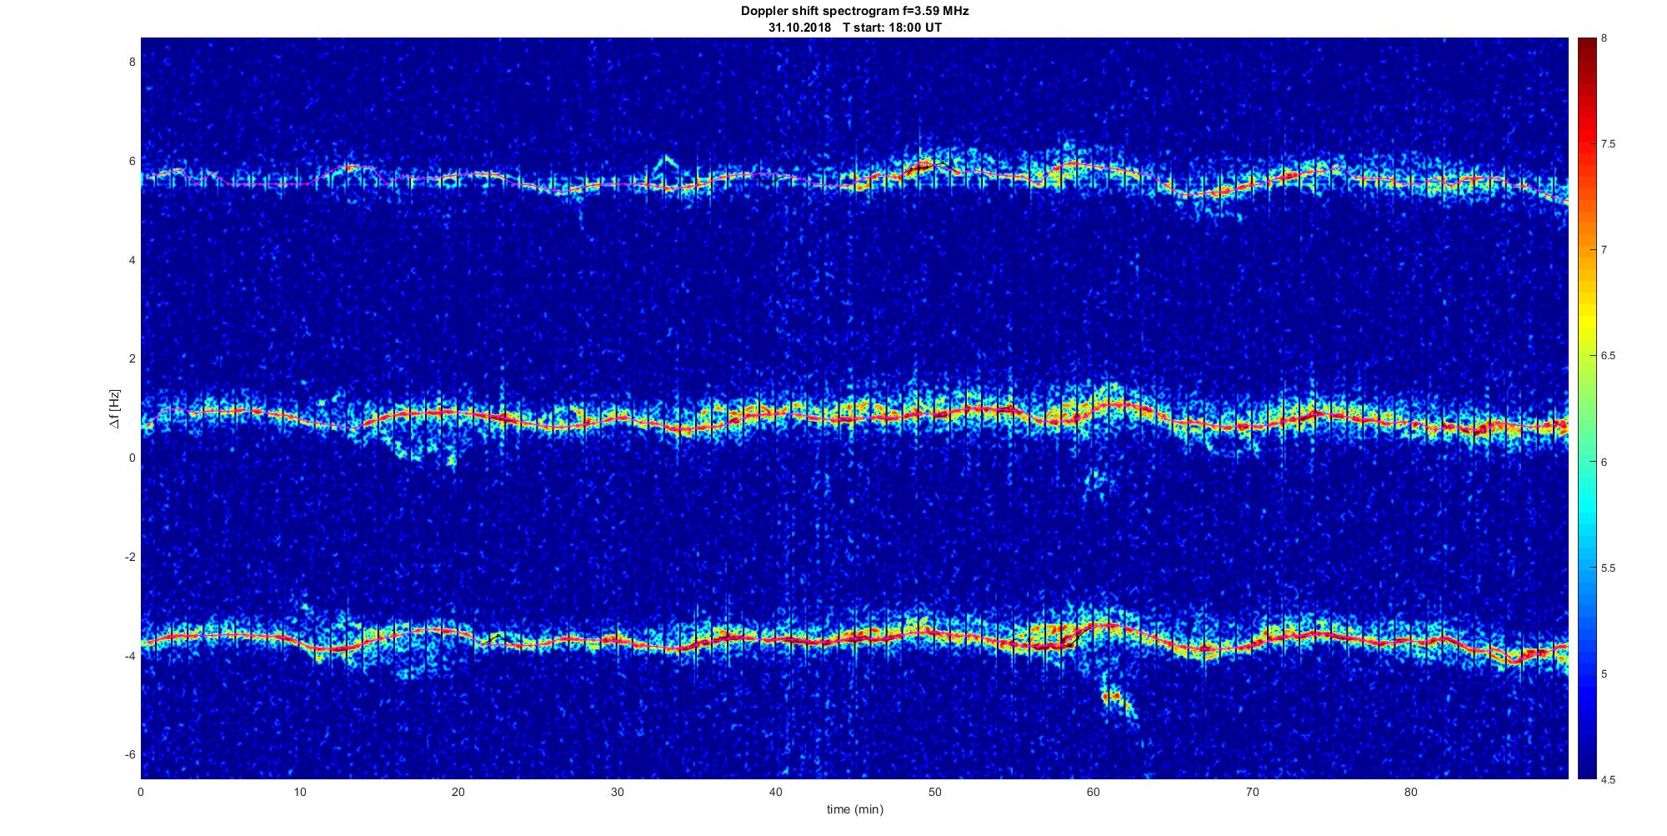Screen dimensions: 1667x836
Task: Click the x-axis tick label 70
Action: coord(1252,792)
